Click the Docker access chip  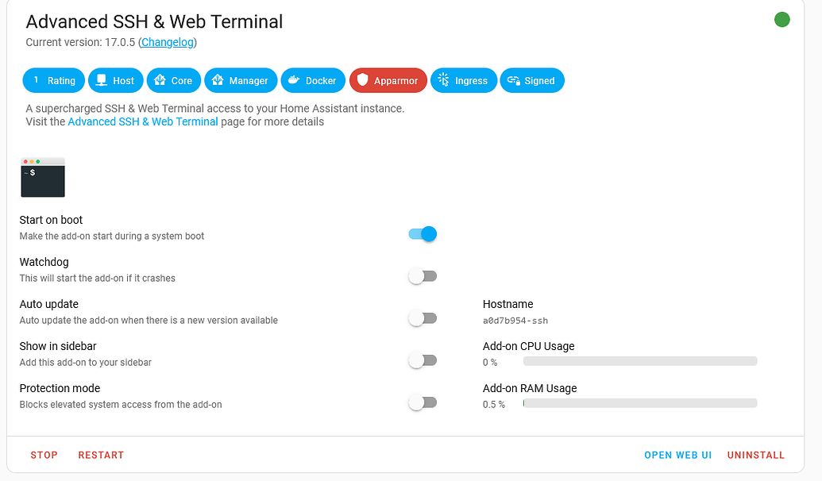pos(313,81)
